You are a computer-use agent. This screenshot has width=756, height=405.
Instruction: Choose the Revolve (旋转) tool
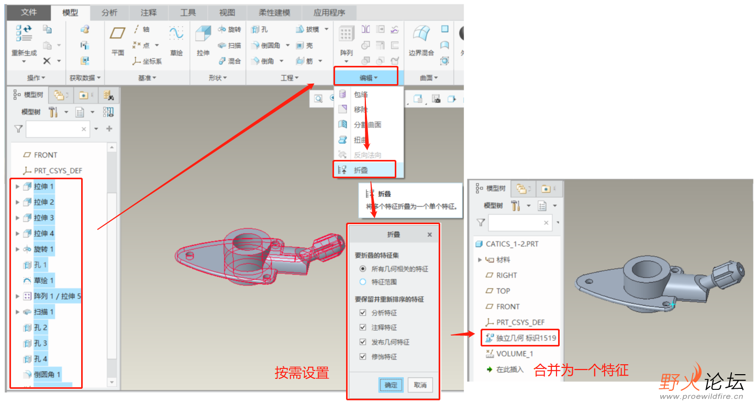(x=229, y=29)
